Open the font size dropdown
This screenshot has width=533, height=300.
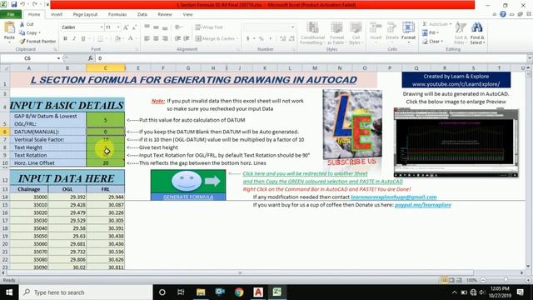click(118, 27)
